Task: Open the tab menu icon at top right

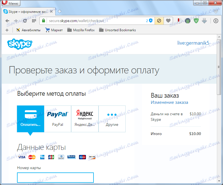Action: click(x=216, y=11)
